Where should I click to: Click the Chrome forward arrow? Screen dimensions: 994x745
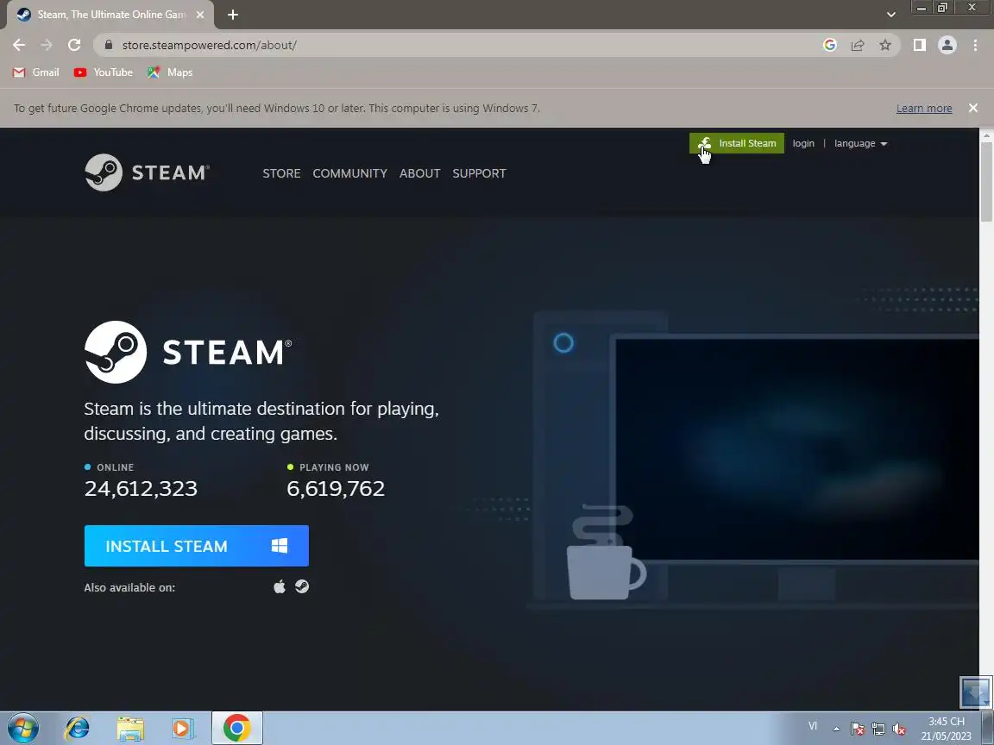point(47,45)
